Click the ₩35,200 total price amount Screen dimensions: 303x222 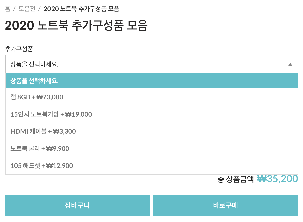pyautogui.click(x=277, y=179)
